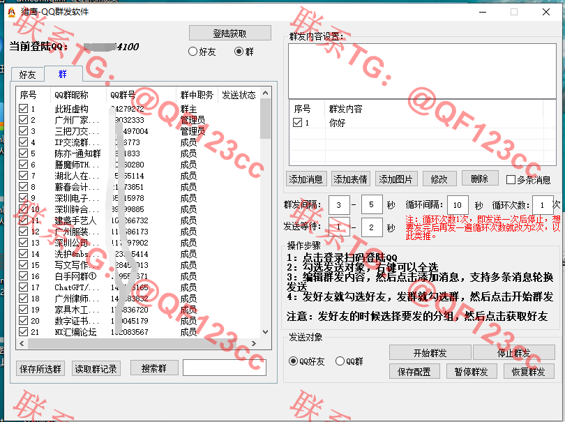Select group row 蕲春会计
This screenshot has width=565, height=422.
pyautogui.click(x=140, y=187)
